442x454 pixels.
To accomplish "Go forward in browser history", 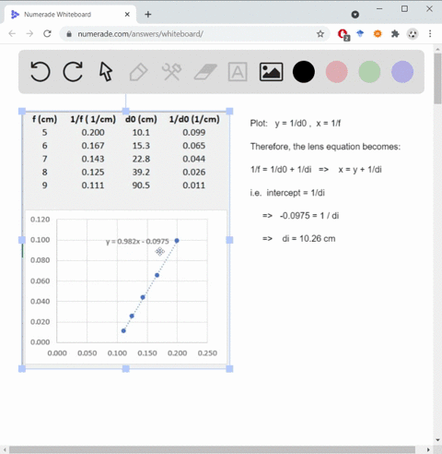I will (x=29, y=33).
